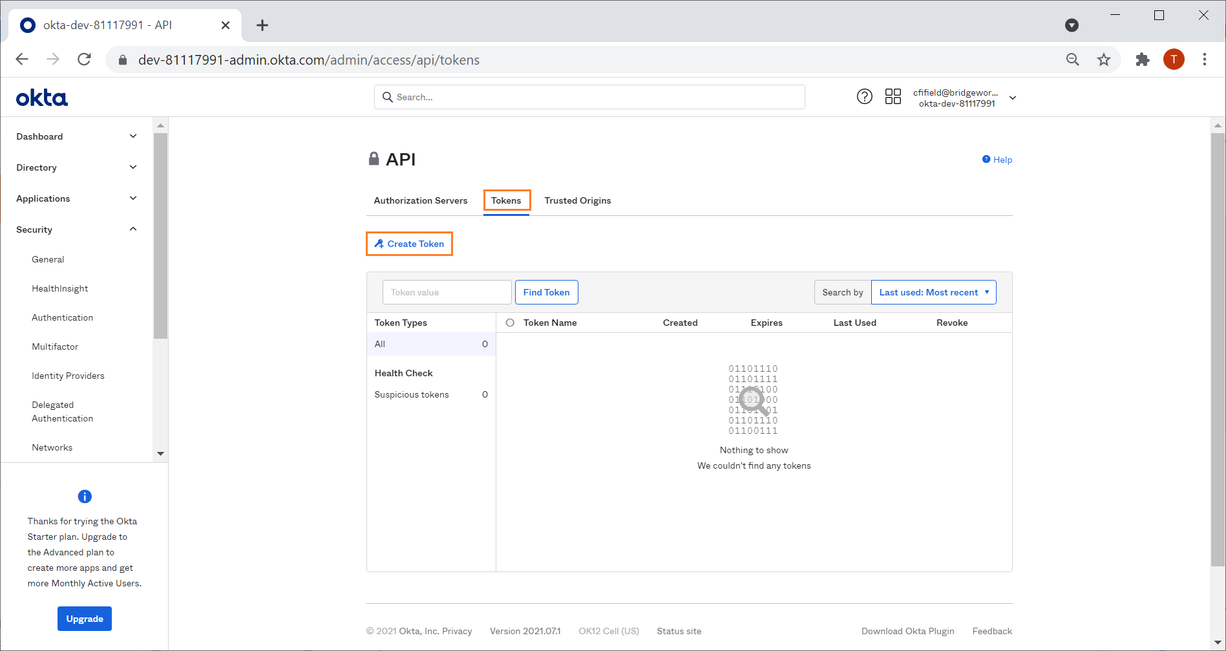Click the Last Used column header
The image size is (1226, 651).
pos(854,323)
